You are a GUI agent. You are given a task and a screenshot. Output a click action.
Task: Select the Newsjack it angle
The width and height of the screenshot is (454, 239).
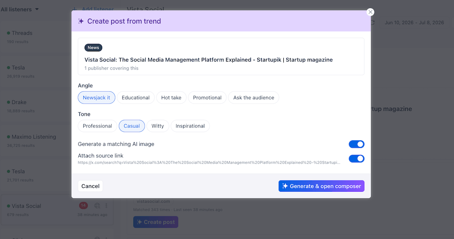click(96, 98)
